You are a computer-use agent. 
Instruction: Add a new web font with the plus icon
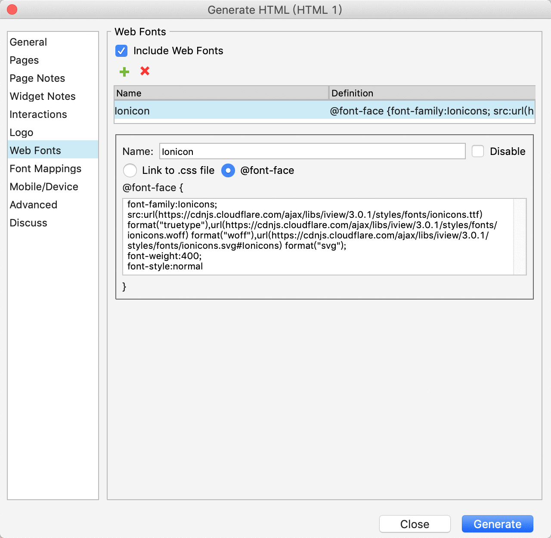[x=124, y=71]
